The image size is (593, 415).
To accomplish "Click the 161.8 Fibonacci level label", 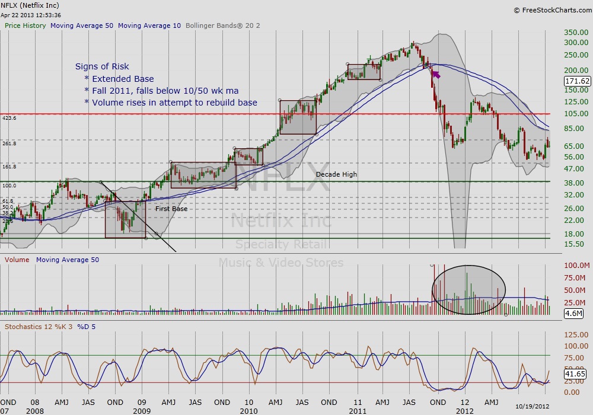I will [x=9, y=167].
